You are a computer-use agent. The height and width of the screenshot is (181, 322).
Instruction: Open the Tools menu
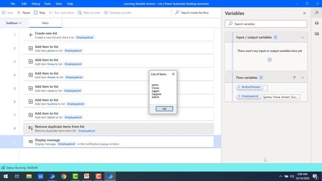47,4
